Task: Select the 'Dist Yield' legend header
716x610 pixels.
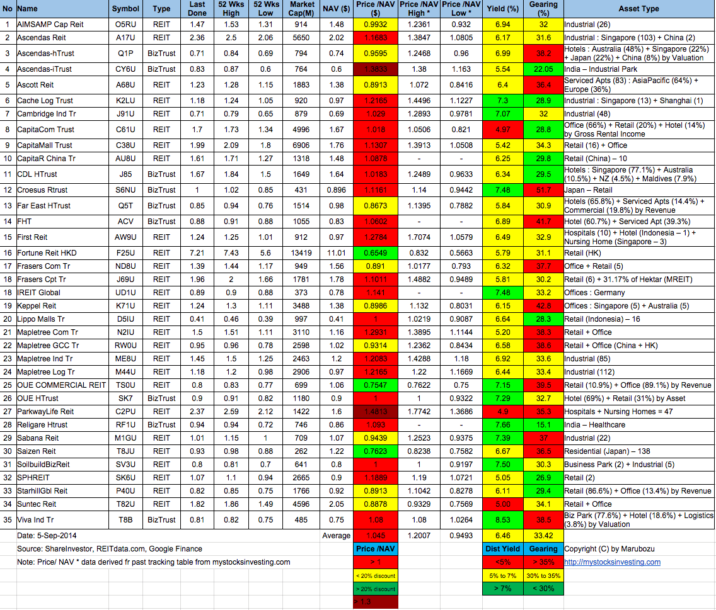Action: pos(503,550)
